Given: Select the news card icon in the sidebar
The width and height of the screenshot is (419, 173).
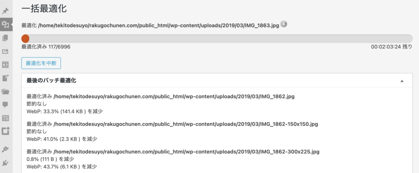Looking at the screenshot, I should [5, 64].
